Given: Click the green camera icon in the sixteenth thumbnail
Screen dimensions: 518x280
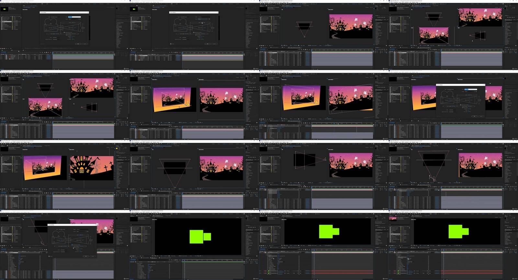Looking at the screenshot, I should (458, 232).
